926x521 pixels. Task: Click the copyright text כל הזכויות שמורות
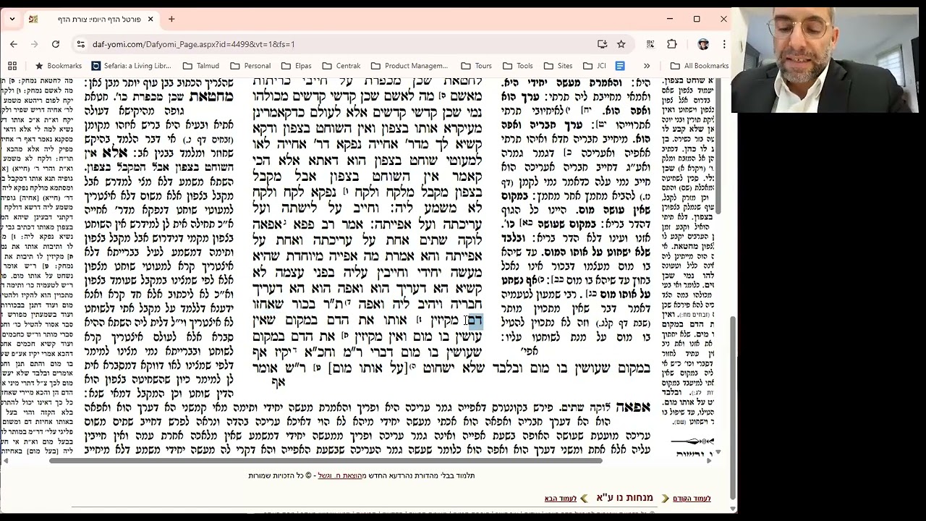click(275, 475)
